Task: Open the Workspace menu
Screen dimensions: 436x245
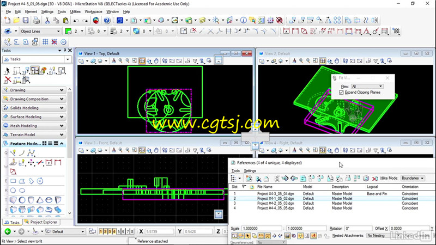Action: [93, 11]
